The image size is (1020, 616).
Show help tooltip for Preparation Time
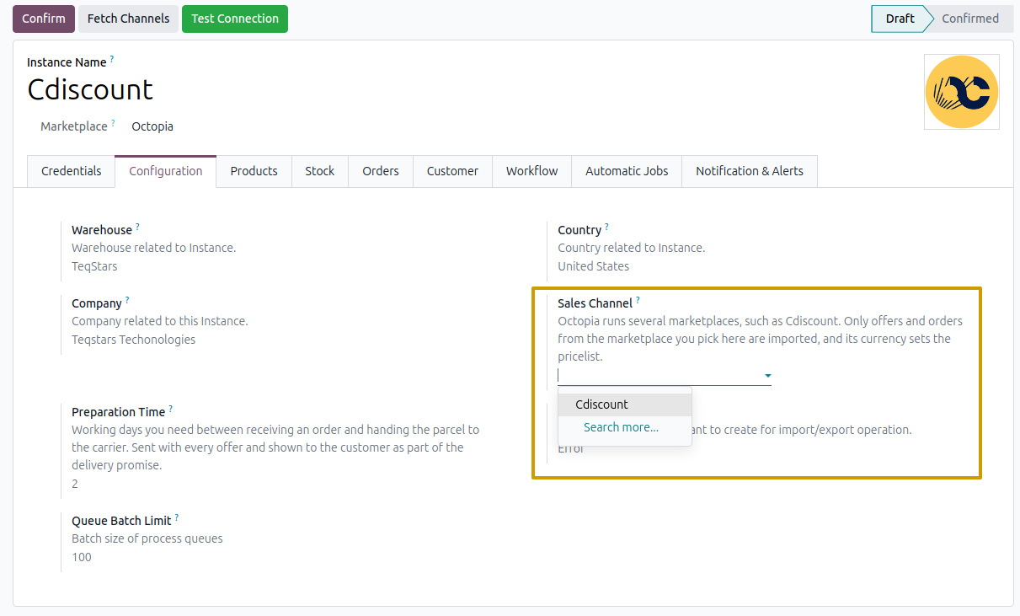click(x=170, y=409)
